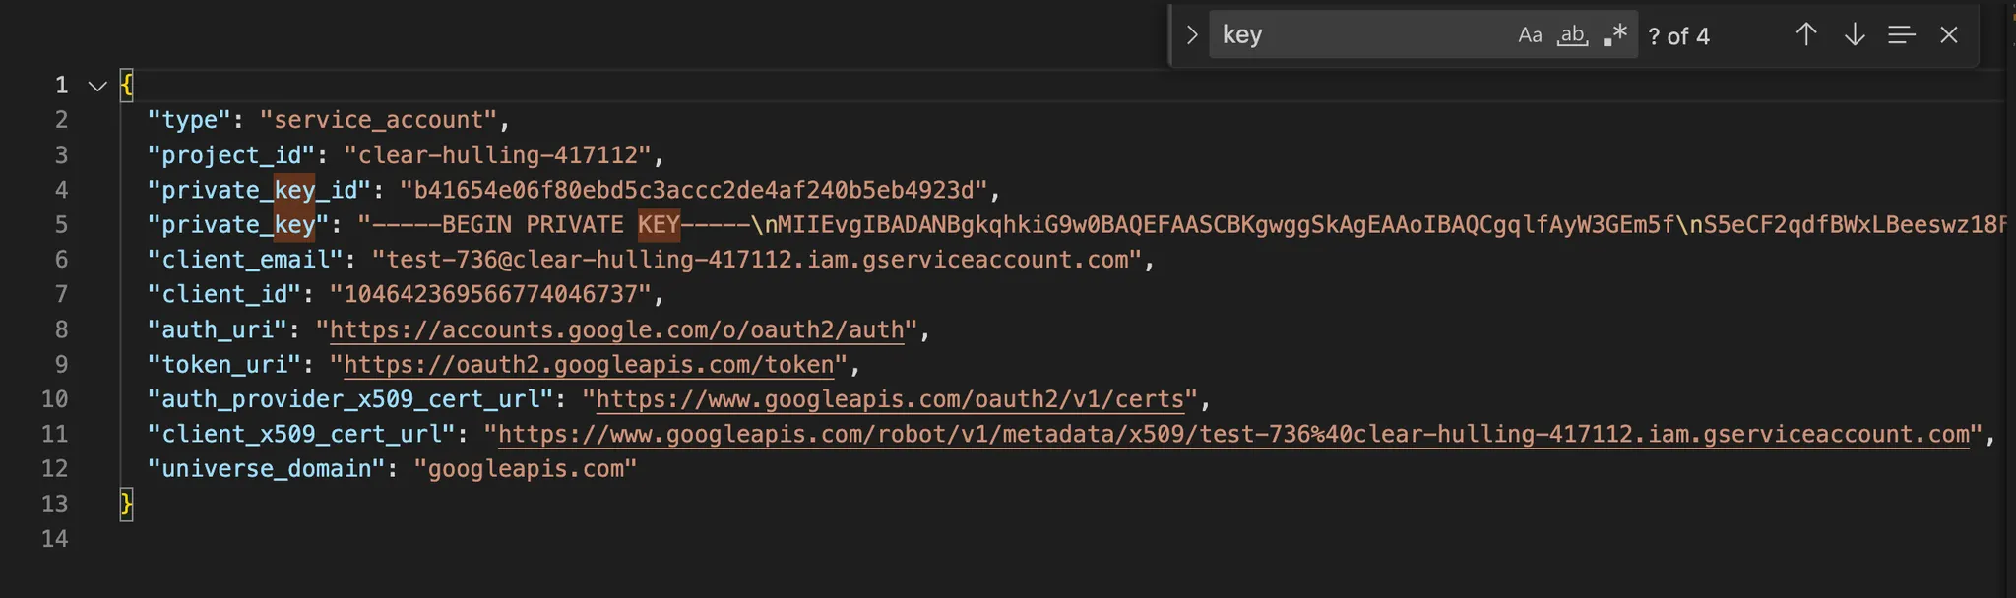Open the client x509 cert metadata link

(1232, 435)
